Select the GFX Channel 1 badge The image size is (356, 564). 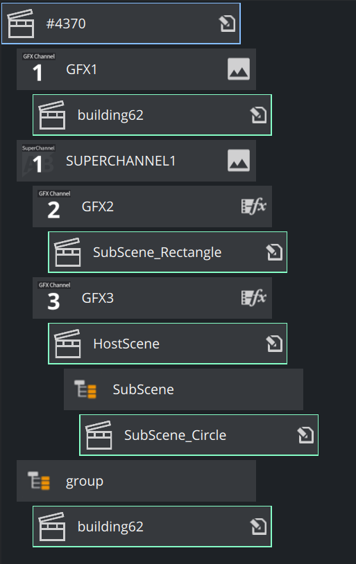pyautogui.click(x=39, y=68)
